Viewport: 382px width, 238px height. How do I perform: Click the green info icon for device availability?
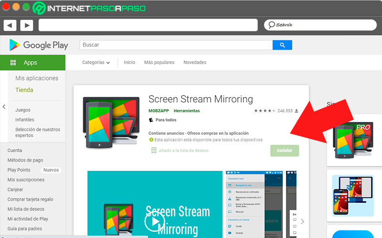(x=151, y=139)
